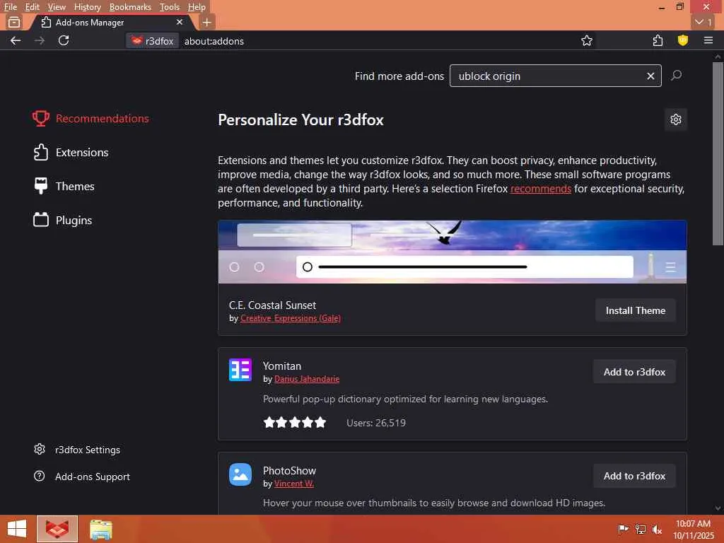Click the about:addons address text
Viewport: 724px width, 543px height.
pos(214,41)
